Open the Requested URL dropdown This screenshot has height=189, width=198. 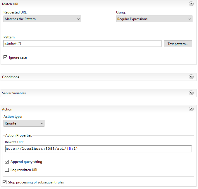coord(42,19)
